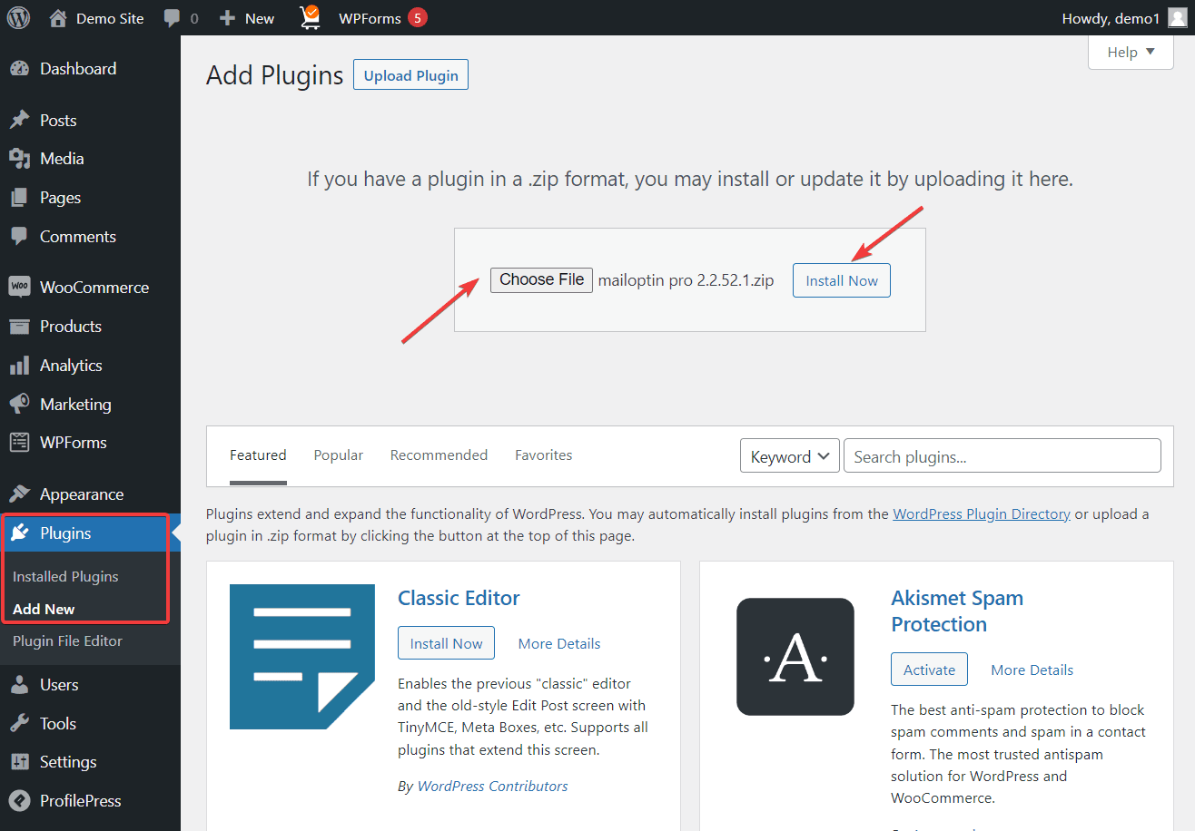The height and width of the screenshot is (831, 1195).
Task: Click Install Now for the uploaded zip
Action: (841, 279)
